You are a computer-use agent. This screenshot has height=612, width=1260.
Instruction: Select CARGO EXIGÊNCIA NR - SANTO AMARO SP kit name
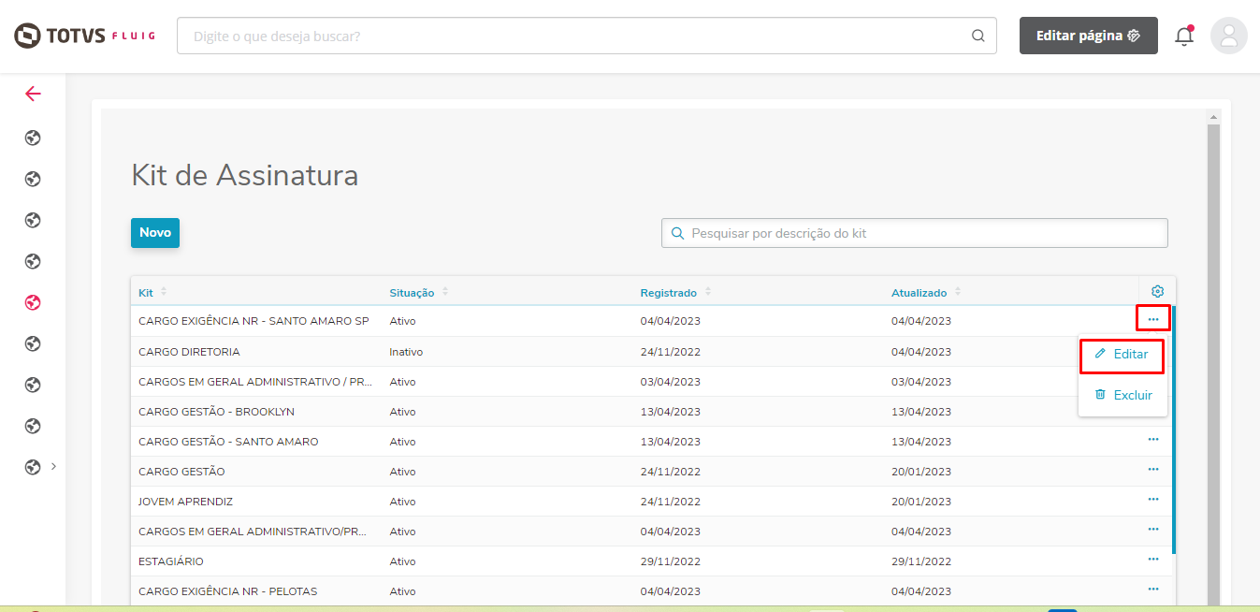coord(253,321)
